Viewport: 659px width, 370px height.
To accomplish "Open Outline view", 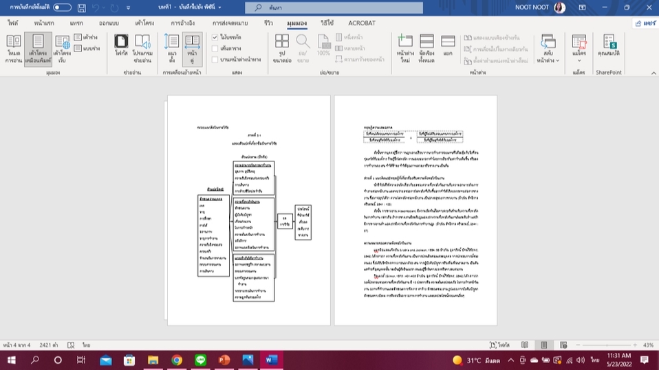I will coord(86,37).
